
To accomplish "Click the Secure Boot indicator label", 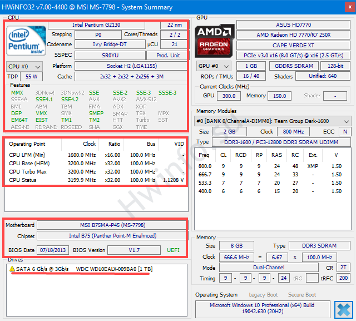I will [x=302, y=295].
